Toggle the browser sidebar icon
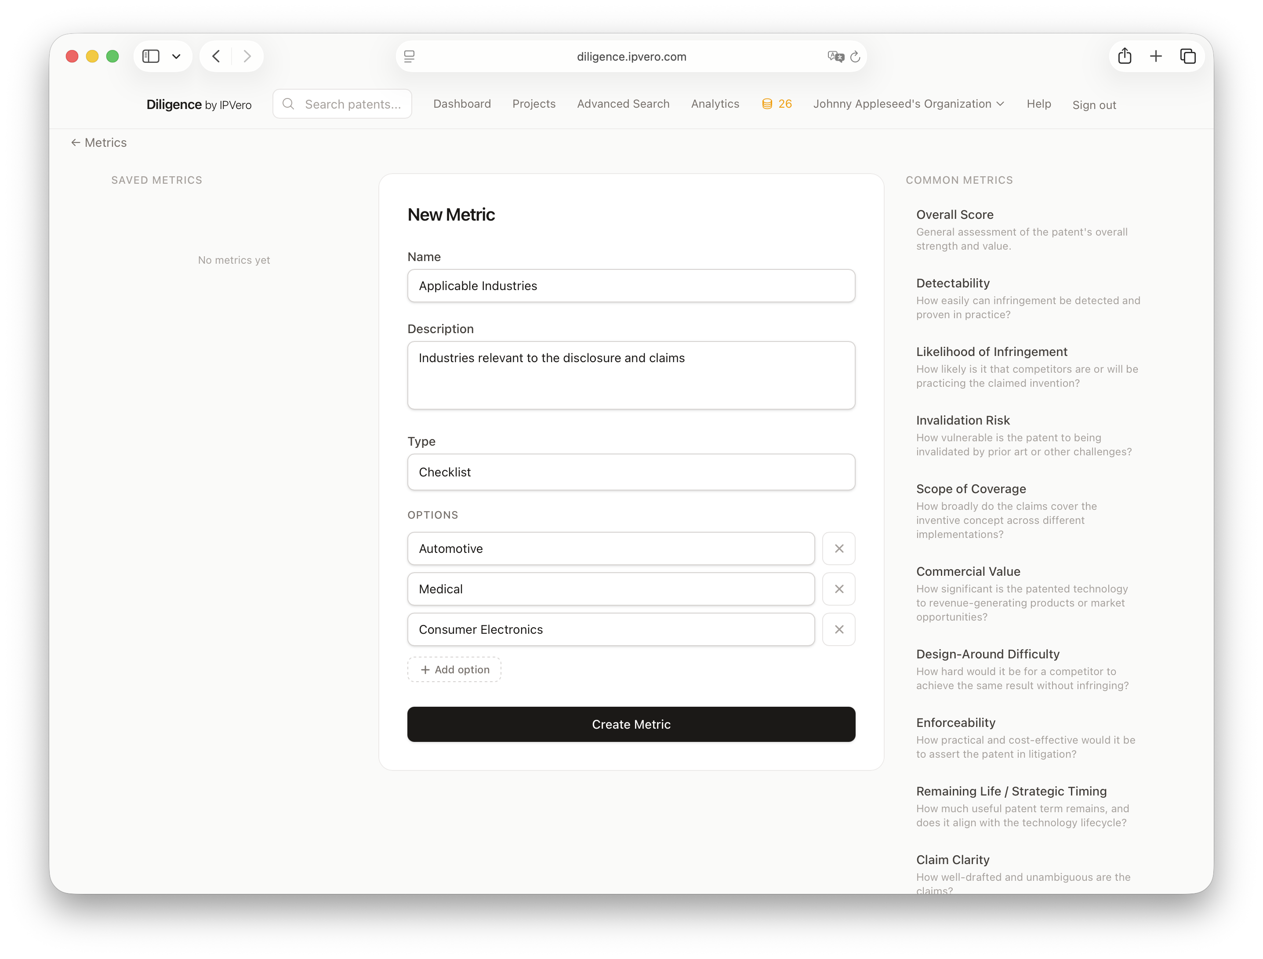The image size is (1263, 959). coord(151,56)
